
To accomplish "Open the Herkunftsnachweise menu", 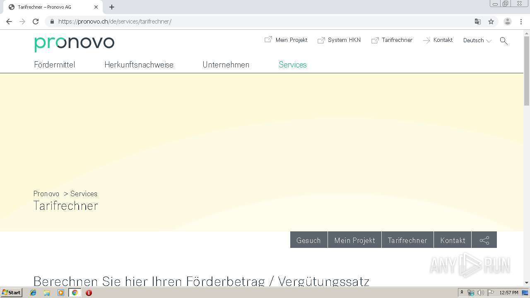I will coord(139,65).
